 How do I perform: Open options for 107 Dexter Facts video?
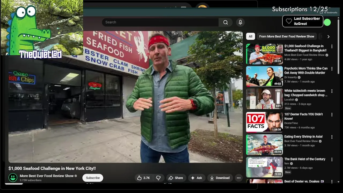coord(332,114)
